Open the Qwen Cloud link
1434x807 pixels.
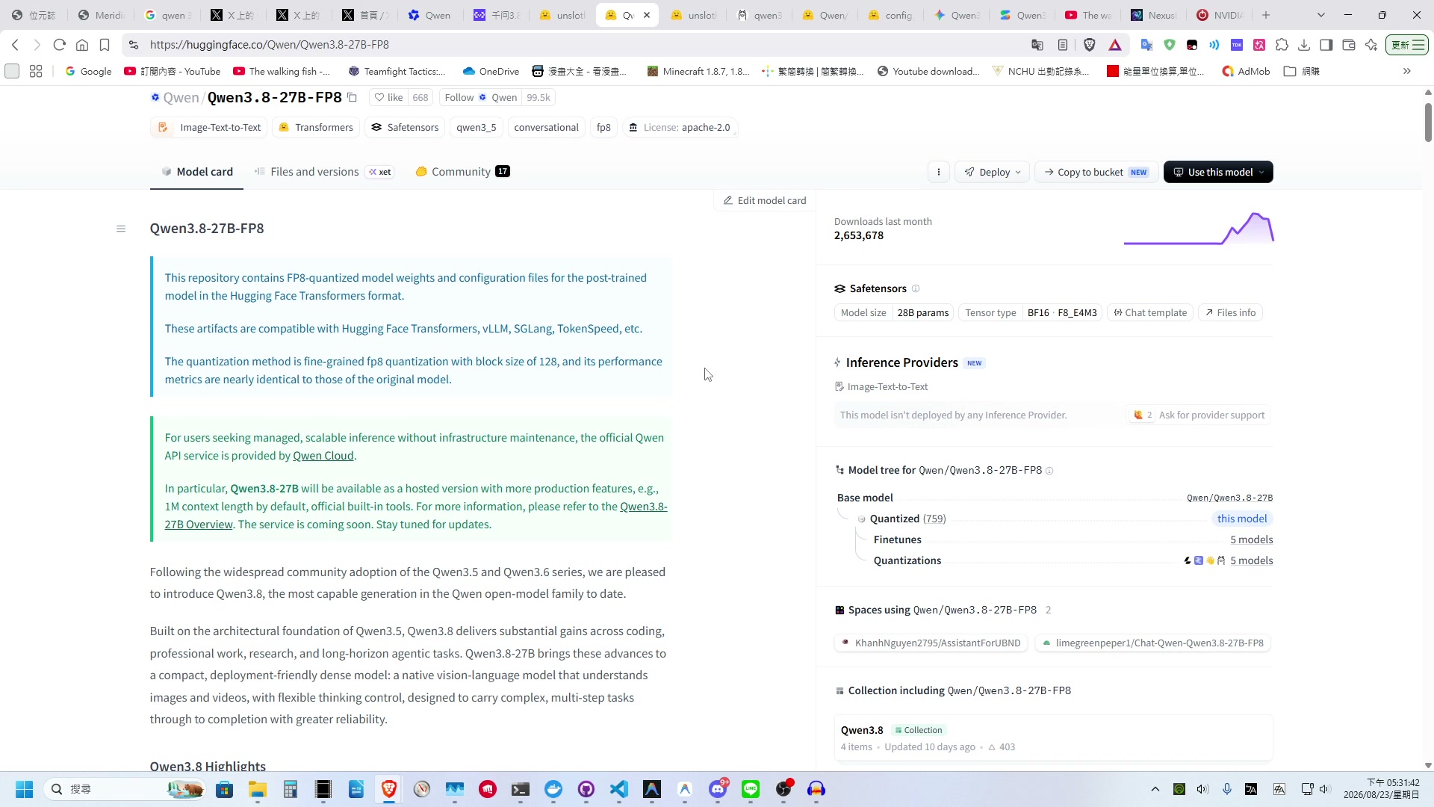[x=323, y=456]
